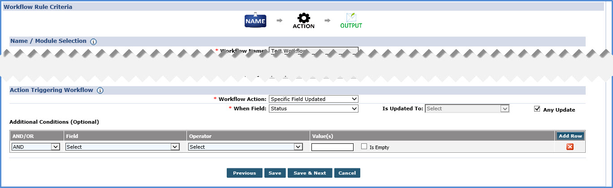Screen dimensions: 613x188
Task: Open the When Field Status dropdown
Action: (x=313, y=109)
